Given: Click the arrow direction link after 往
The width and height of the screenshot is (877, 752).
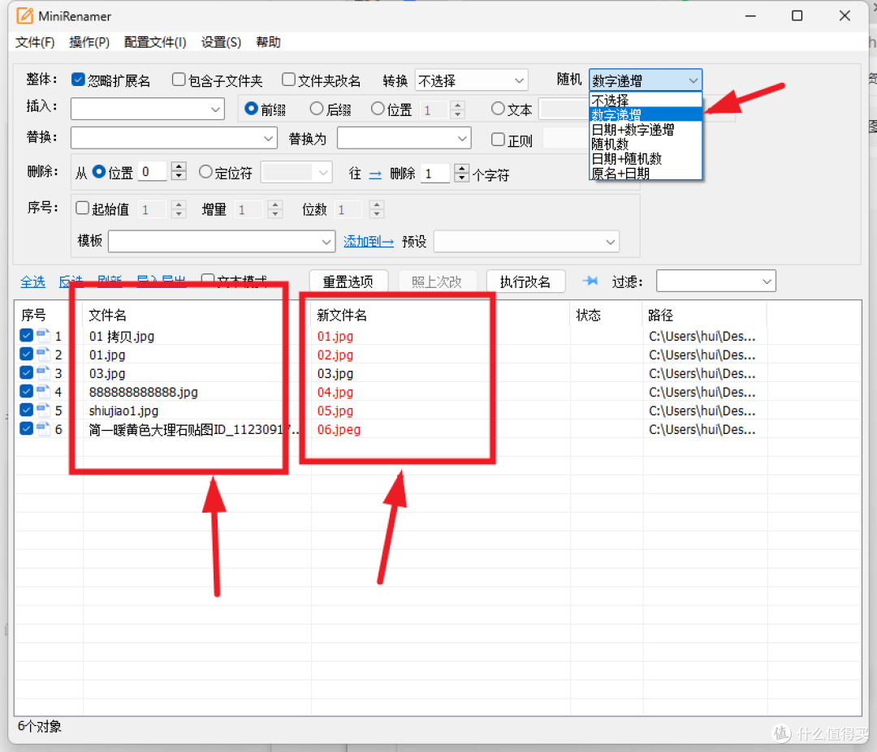Looking at the screenshot, I should (x=375, y=174).
